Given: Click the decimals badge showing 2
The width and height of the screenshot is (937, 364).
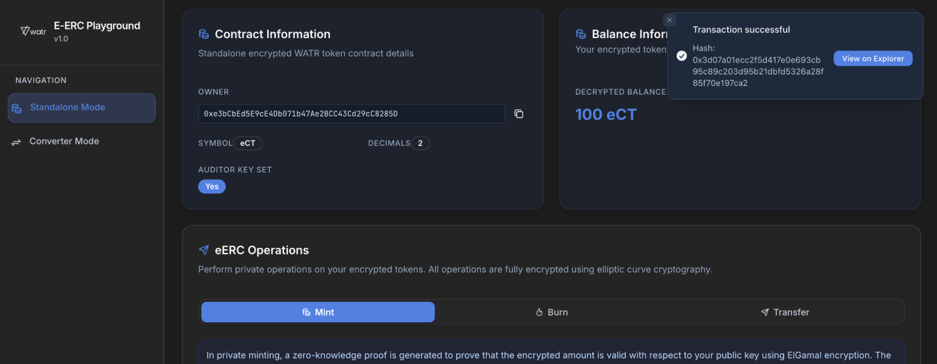Looking at the screenshot, I should [x=420, y=143].
